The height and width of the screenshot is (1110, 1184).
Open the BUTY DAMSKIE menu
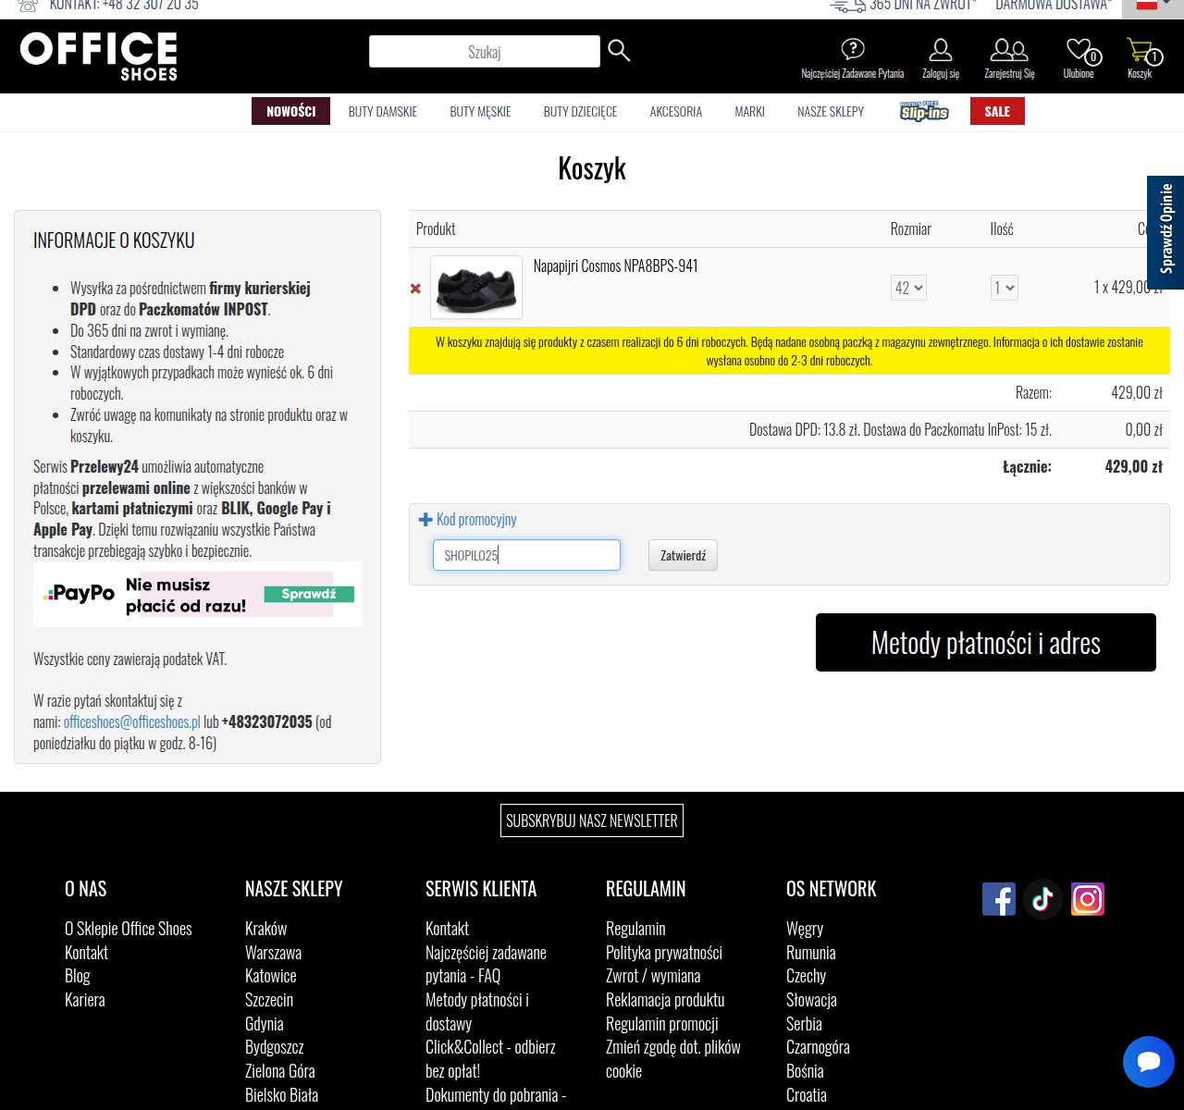[383, 111]
